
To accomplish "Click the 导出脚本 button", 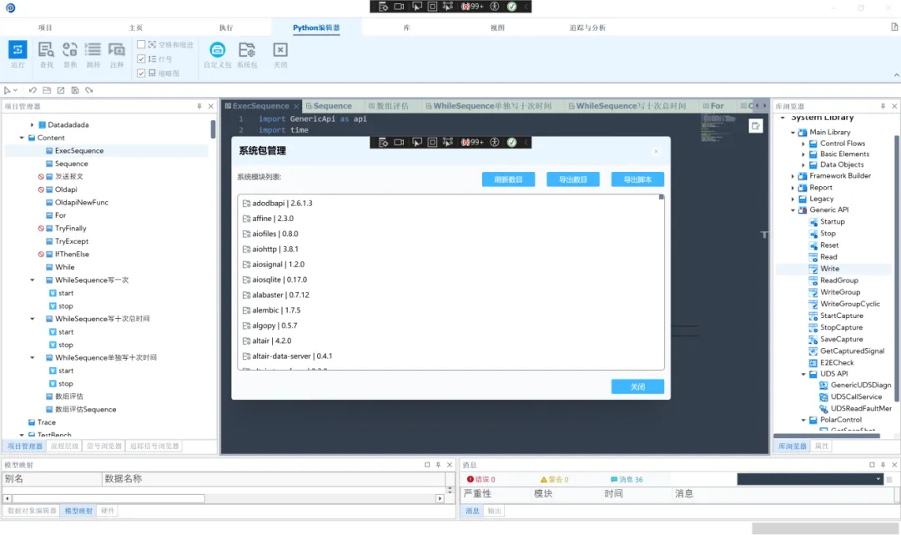I will [637, 179].
